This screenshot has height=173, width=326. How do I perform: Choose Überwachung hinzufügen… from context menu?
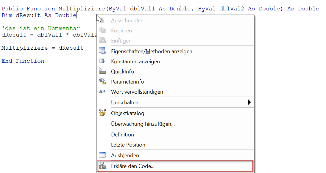coord(175,124)
